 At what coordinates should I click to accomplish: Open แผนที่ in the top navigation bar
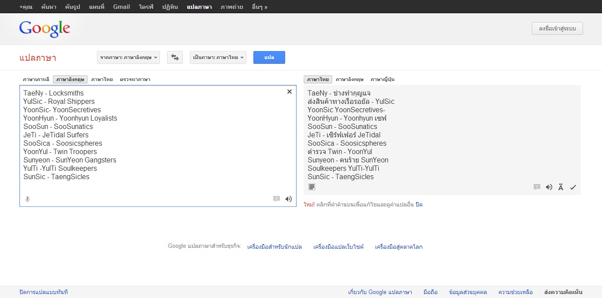pyautogui.click(x=97, y=7)
